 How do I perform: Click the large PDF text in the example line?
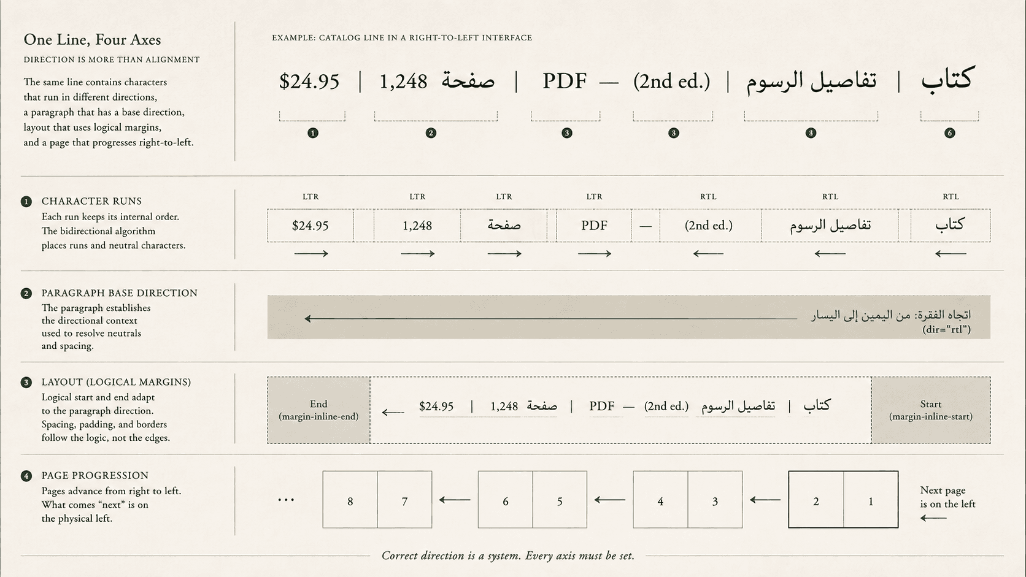click(x=565, y=81)
